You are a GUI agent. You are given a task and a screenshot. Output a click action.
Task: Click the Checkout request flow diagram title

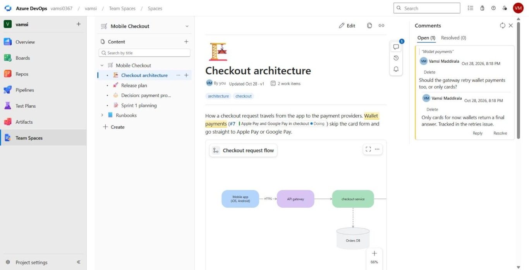(x=244, y=150)
